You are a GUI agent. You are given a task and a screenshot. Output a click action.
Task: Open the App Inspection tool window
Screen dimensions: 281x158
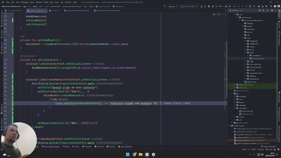pos(125,147)
